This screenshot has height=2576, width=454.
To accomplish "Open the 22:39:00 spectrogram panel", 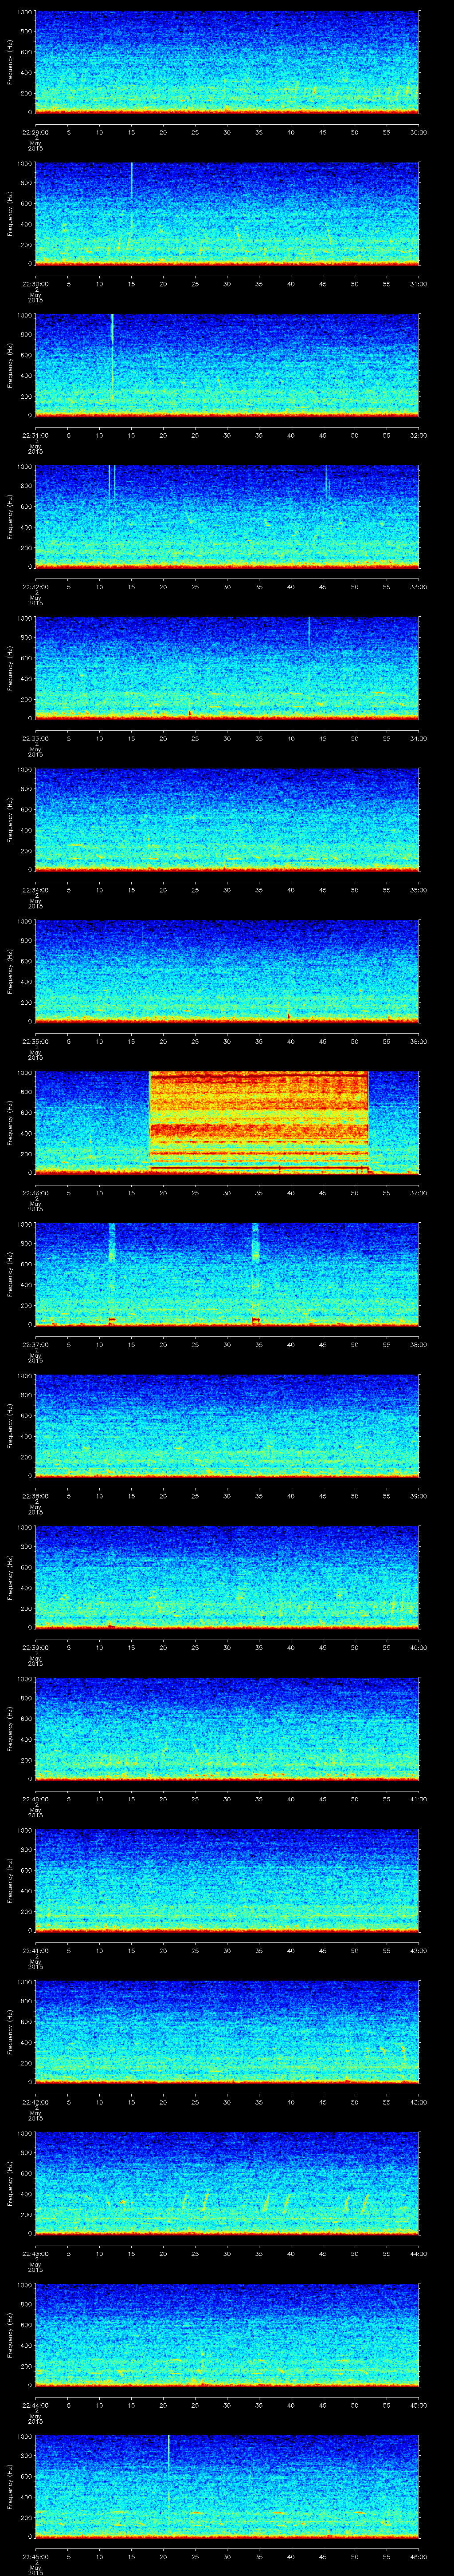I will pyautogui.click(x=227, y=1577).
